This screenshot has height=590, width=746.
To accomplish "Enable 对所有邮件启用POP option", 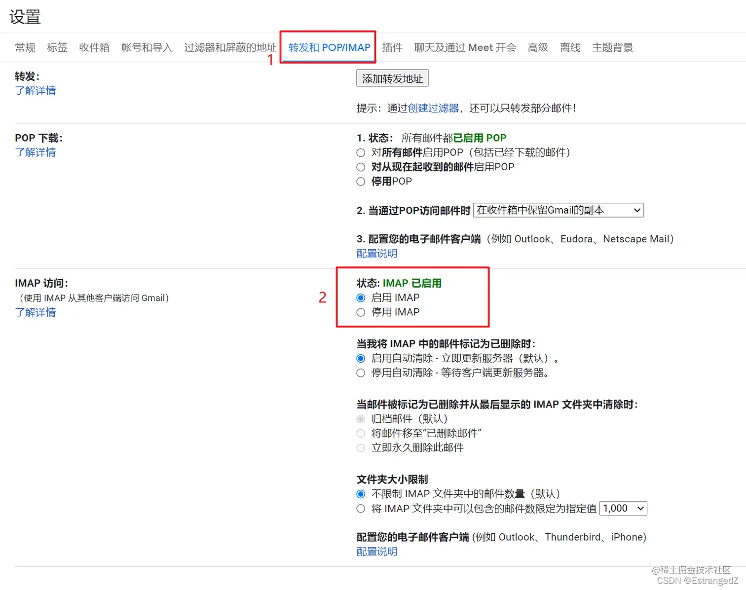I will 360,152.
